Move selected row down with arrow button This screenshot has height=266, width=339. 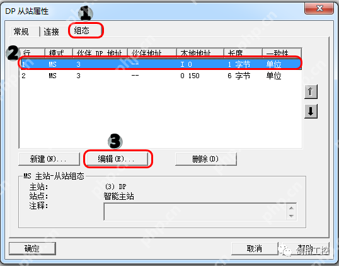(x=311, y=111)
